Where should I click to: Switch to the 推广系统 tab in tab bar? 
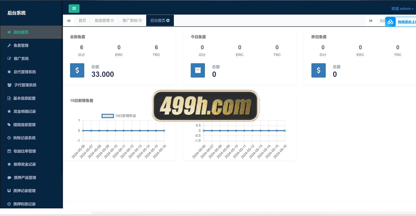[x=132, y=21]
